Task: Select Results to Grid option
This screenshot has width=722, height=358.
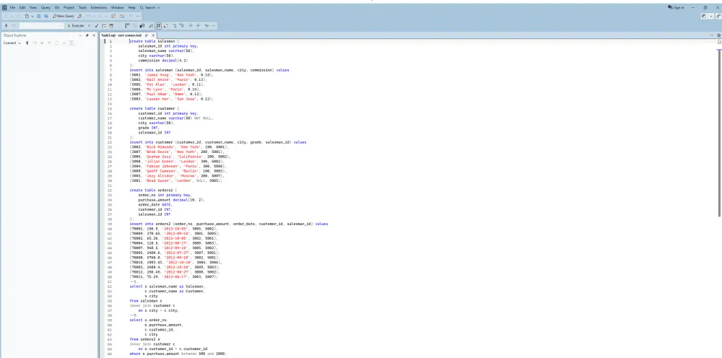Action: coord(158,26)
